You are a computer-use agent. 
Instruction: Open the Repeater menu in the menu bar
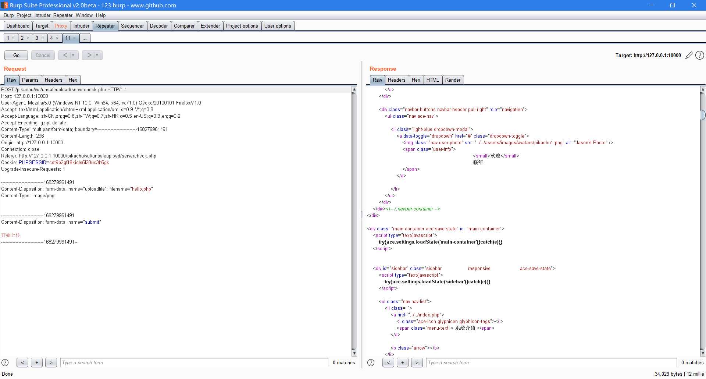(x=63, y=15)
